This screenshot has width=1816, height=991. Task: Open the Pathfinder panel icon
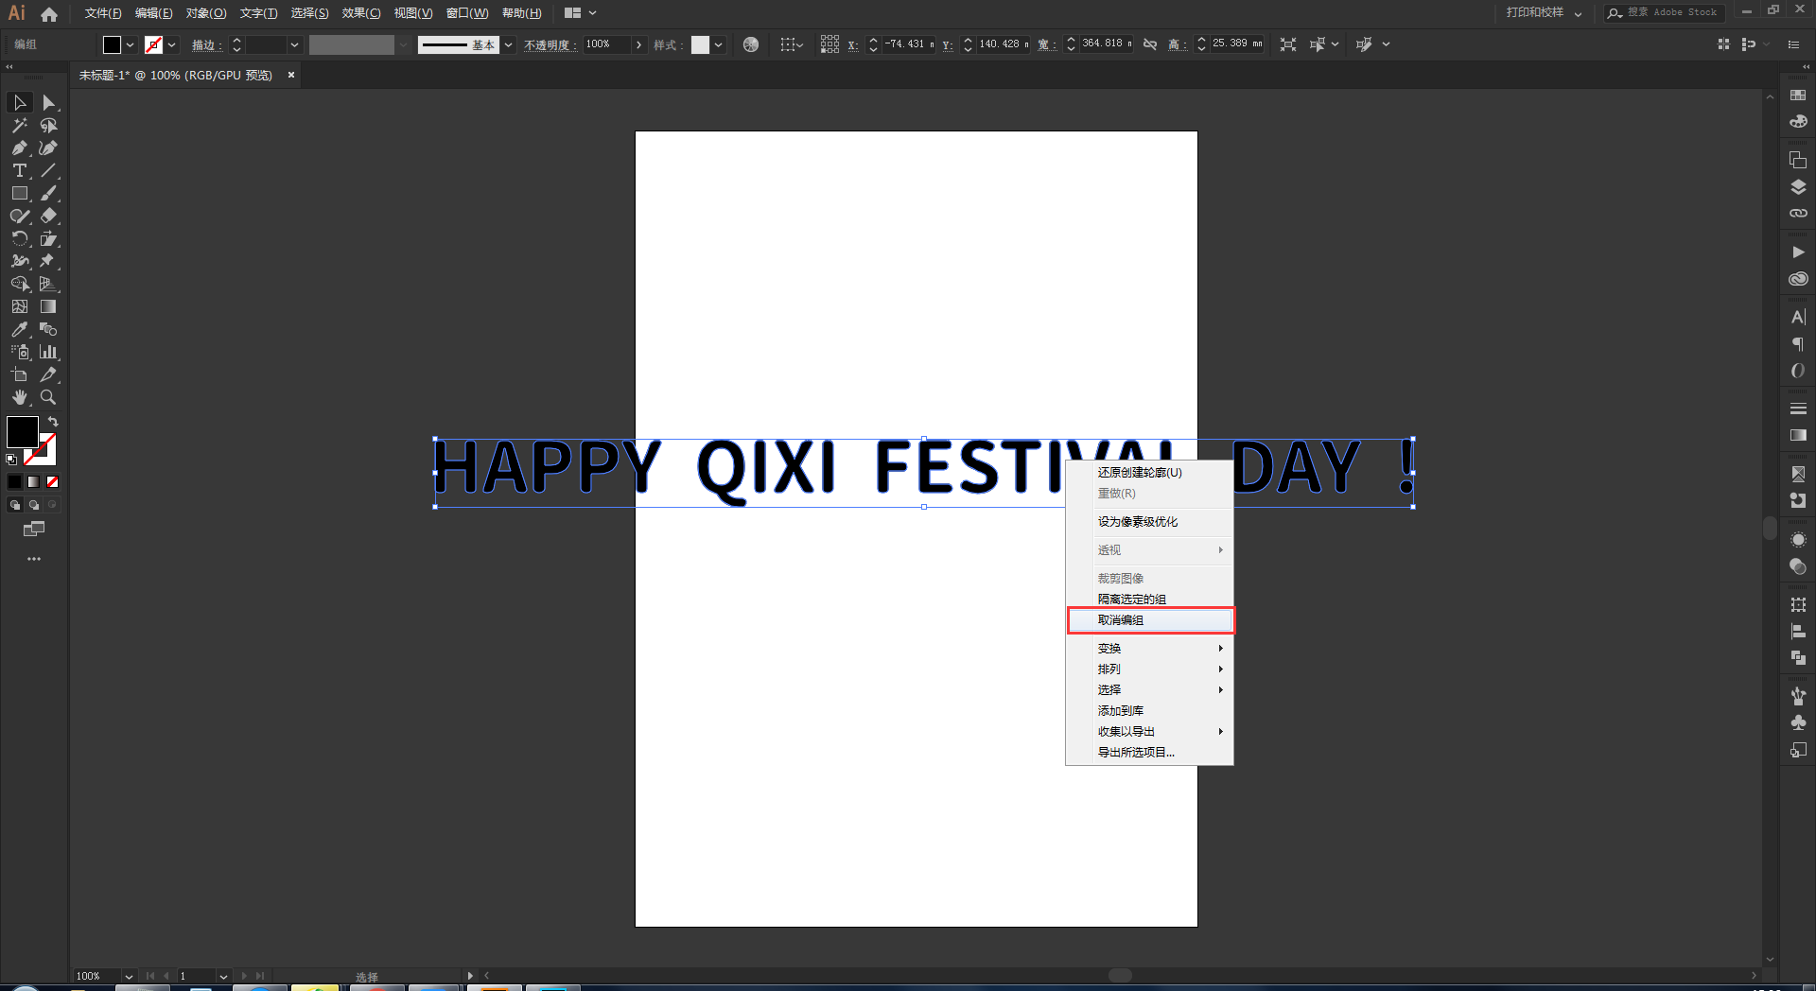[x=1798, y=657]
